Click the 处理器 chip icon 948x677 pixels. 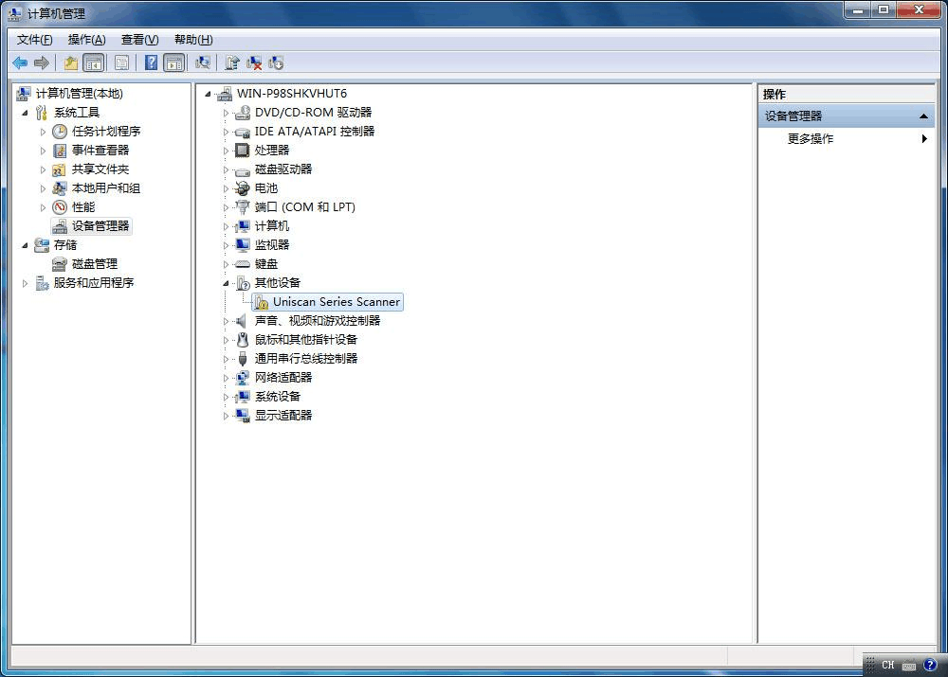tap(243, 151)
